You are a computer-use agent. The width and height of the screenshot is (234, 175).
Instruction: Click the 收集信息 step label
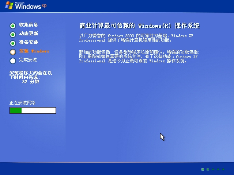pos(29,25)
